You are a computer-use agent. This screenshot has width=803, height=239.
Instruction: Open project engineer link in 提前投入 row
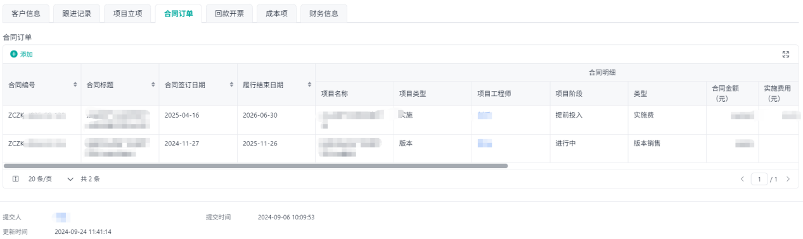pyautogui.click(x=485, y=115)
